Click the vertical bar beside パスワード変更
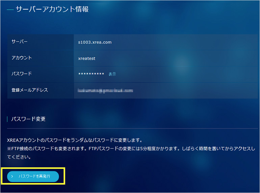This screenshot has height=193, width=260. pos(7,119)
